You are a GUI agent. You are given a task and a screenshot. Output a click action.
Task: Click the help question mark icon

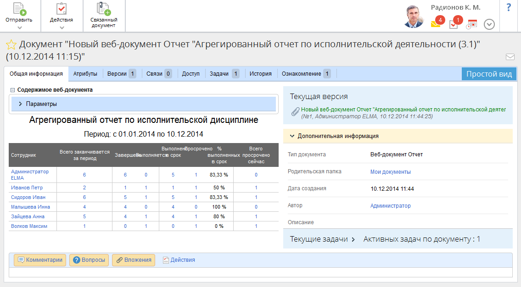[x=509, y=7]
